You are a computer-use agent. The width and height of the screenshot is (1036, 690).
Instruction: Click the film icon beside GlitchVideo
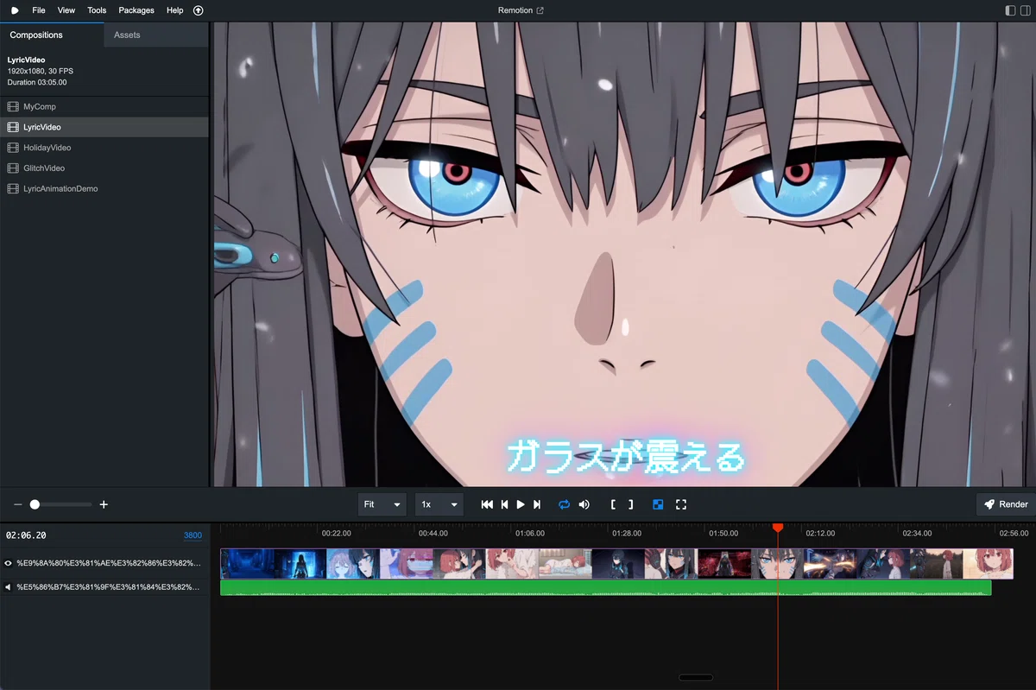point(13,168)
